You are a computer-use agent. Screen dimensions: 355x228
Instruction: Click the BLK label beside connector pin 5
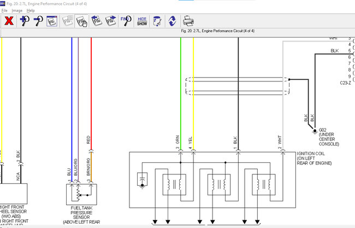334,51
